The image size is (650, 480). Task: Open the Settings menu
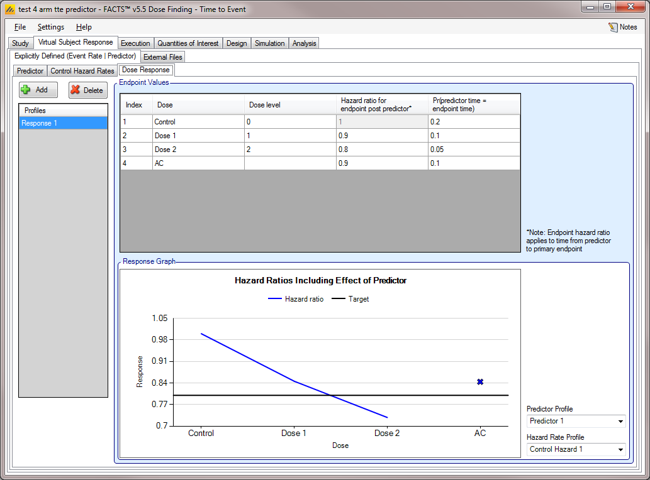[50, 27]
